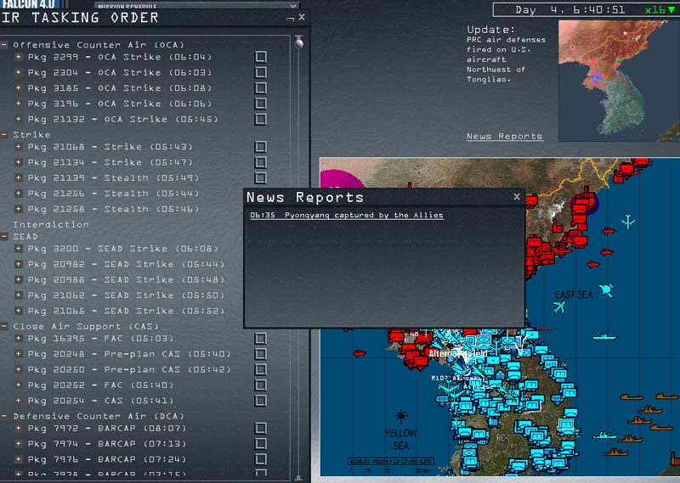This screenshot has height=483, width=680.
Task: Click the scroll-down arrow of tasking list
Action: [x=299, y=478]
